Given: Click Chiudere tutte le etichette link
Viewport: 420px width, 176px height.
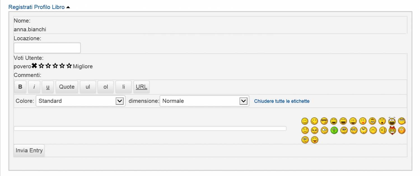Looking at the screenshot, I should (282, 101).
